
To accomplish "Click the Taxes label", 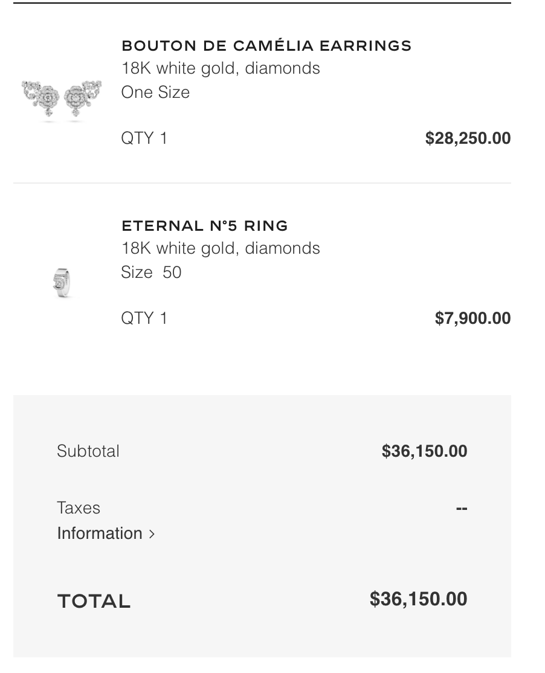I will [79, 508].
